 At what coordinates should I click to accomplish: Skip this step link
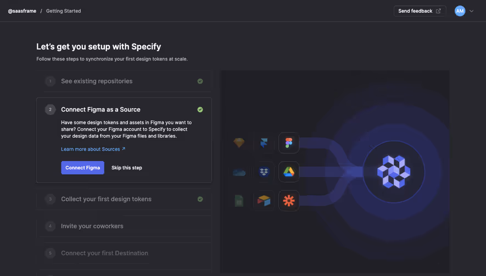click(x=126, y=168)
